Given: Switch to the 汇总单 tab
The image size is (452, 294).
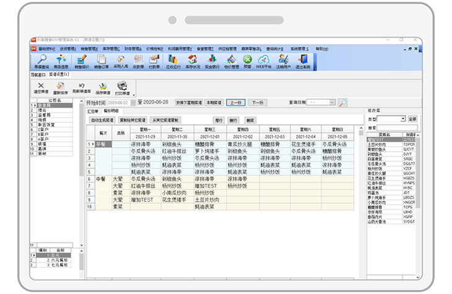Looking at the screenshot, I should [93, 110].
